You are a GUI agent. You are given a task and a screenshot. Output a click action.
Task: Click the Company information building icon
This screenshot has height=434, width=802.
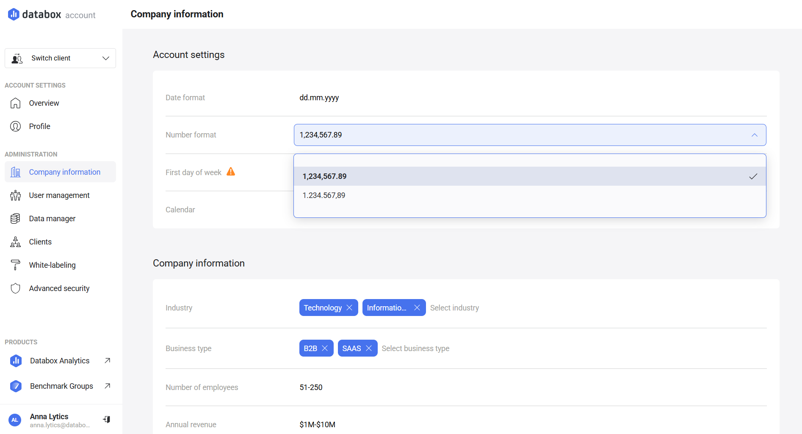(x=16, y=172)
